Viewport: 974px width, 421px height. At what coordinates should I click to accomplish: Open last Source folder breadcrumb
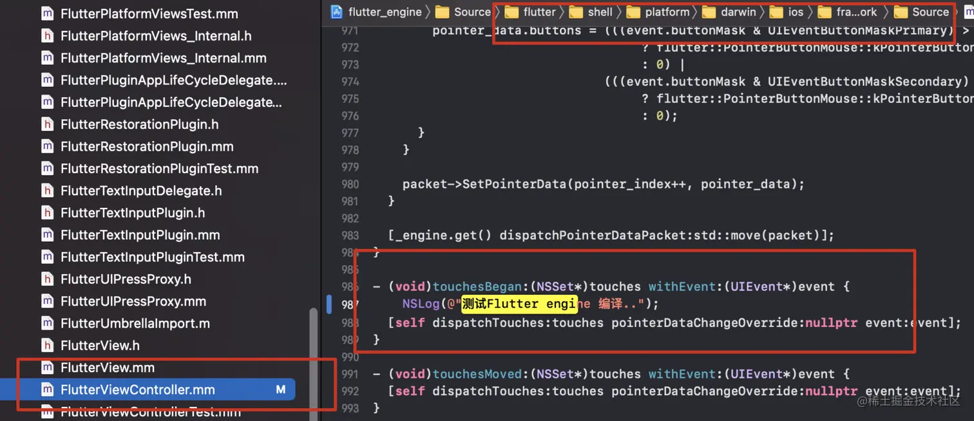930,12
